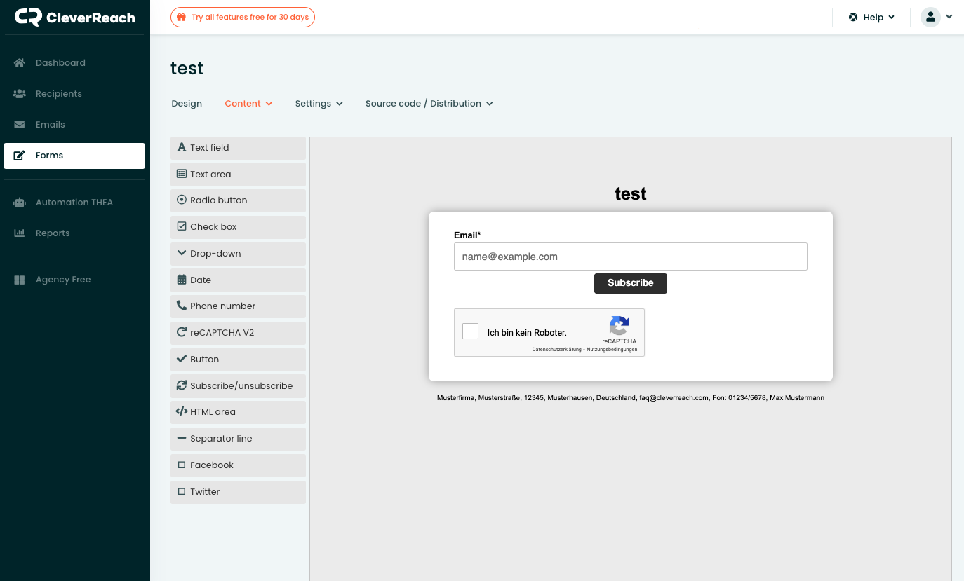Click the CleverReach logo
Viewport: 964px width, 581px height.
tap(74, 17)
